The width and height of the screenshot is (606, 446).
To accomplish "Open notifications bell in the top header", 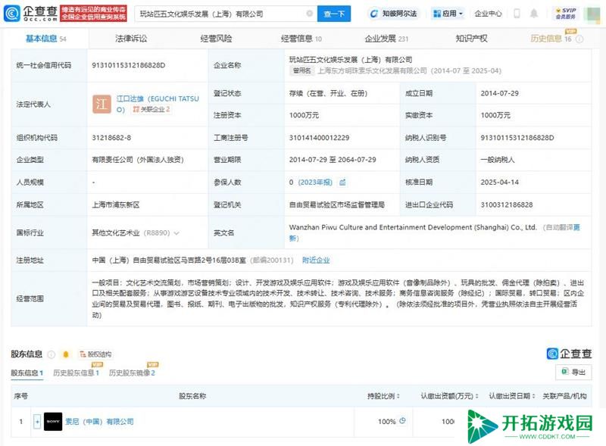I will coord(534,14).
